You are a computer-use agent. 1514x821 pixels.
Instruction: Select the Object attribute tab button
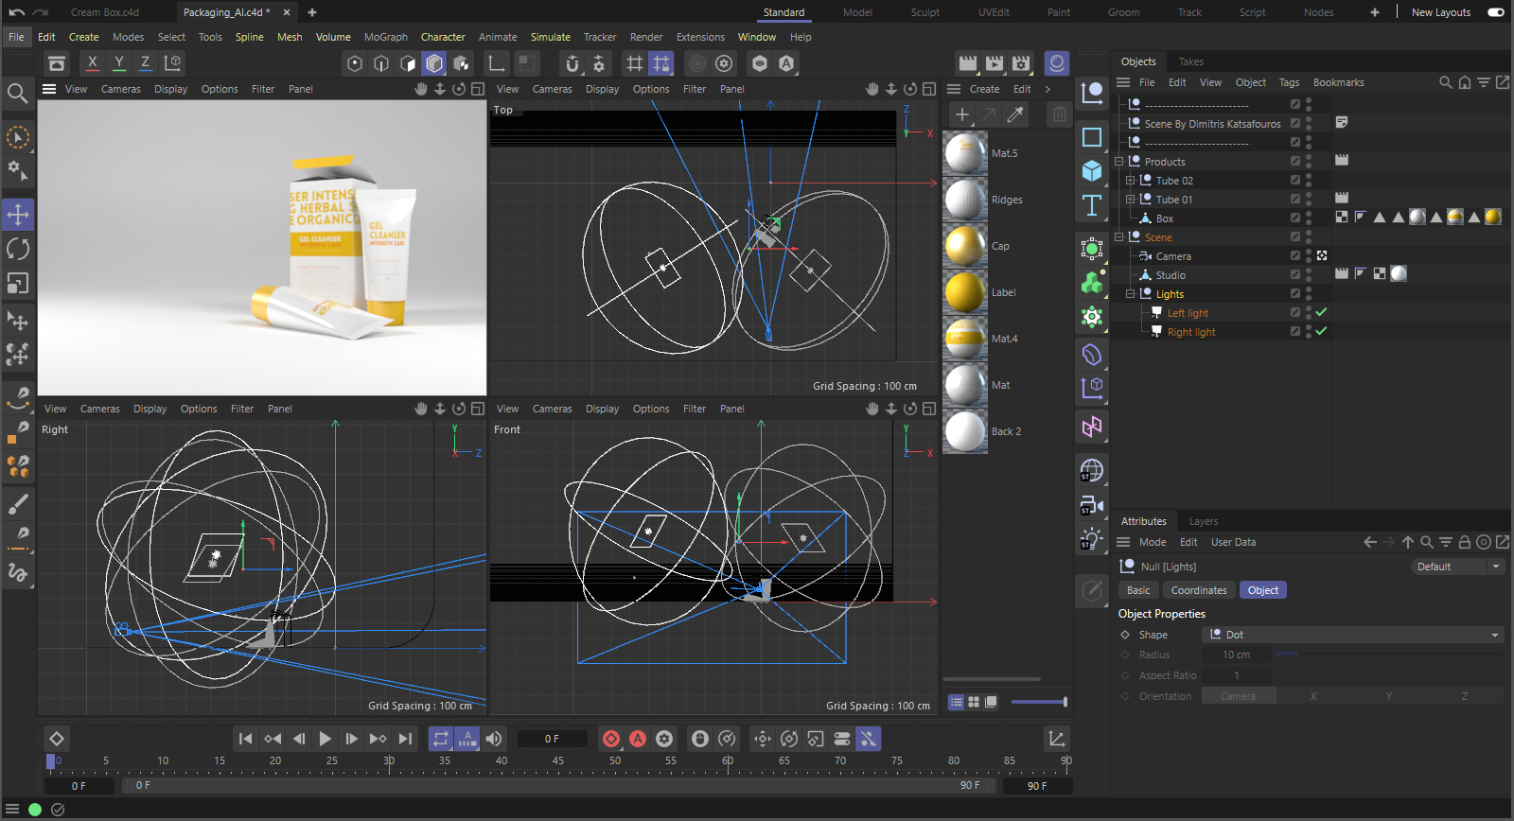[1262, 590]
